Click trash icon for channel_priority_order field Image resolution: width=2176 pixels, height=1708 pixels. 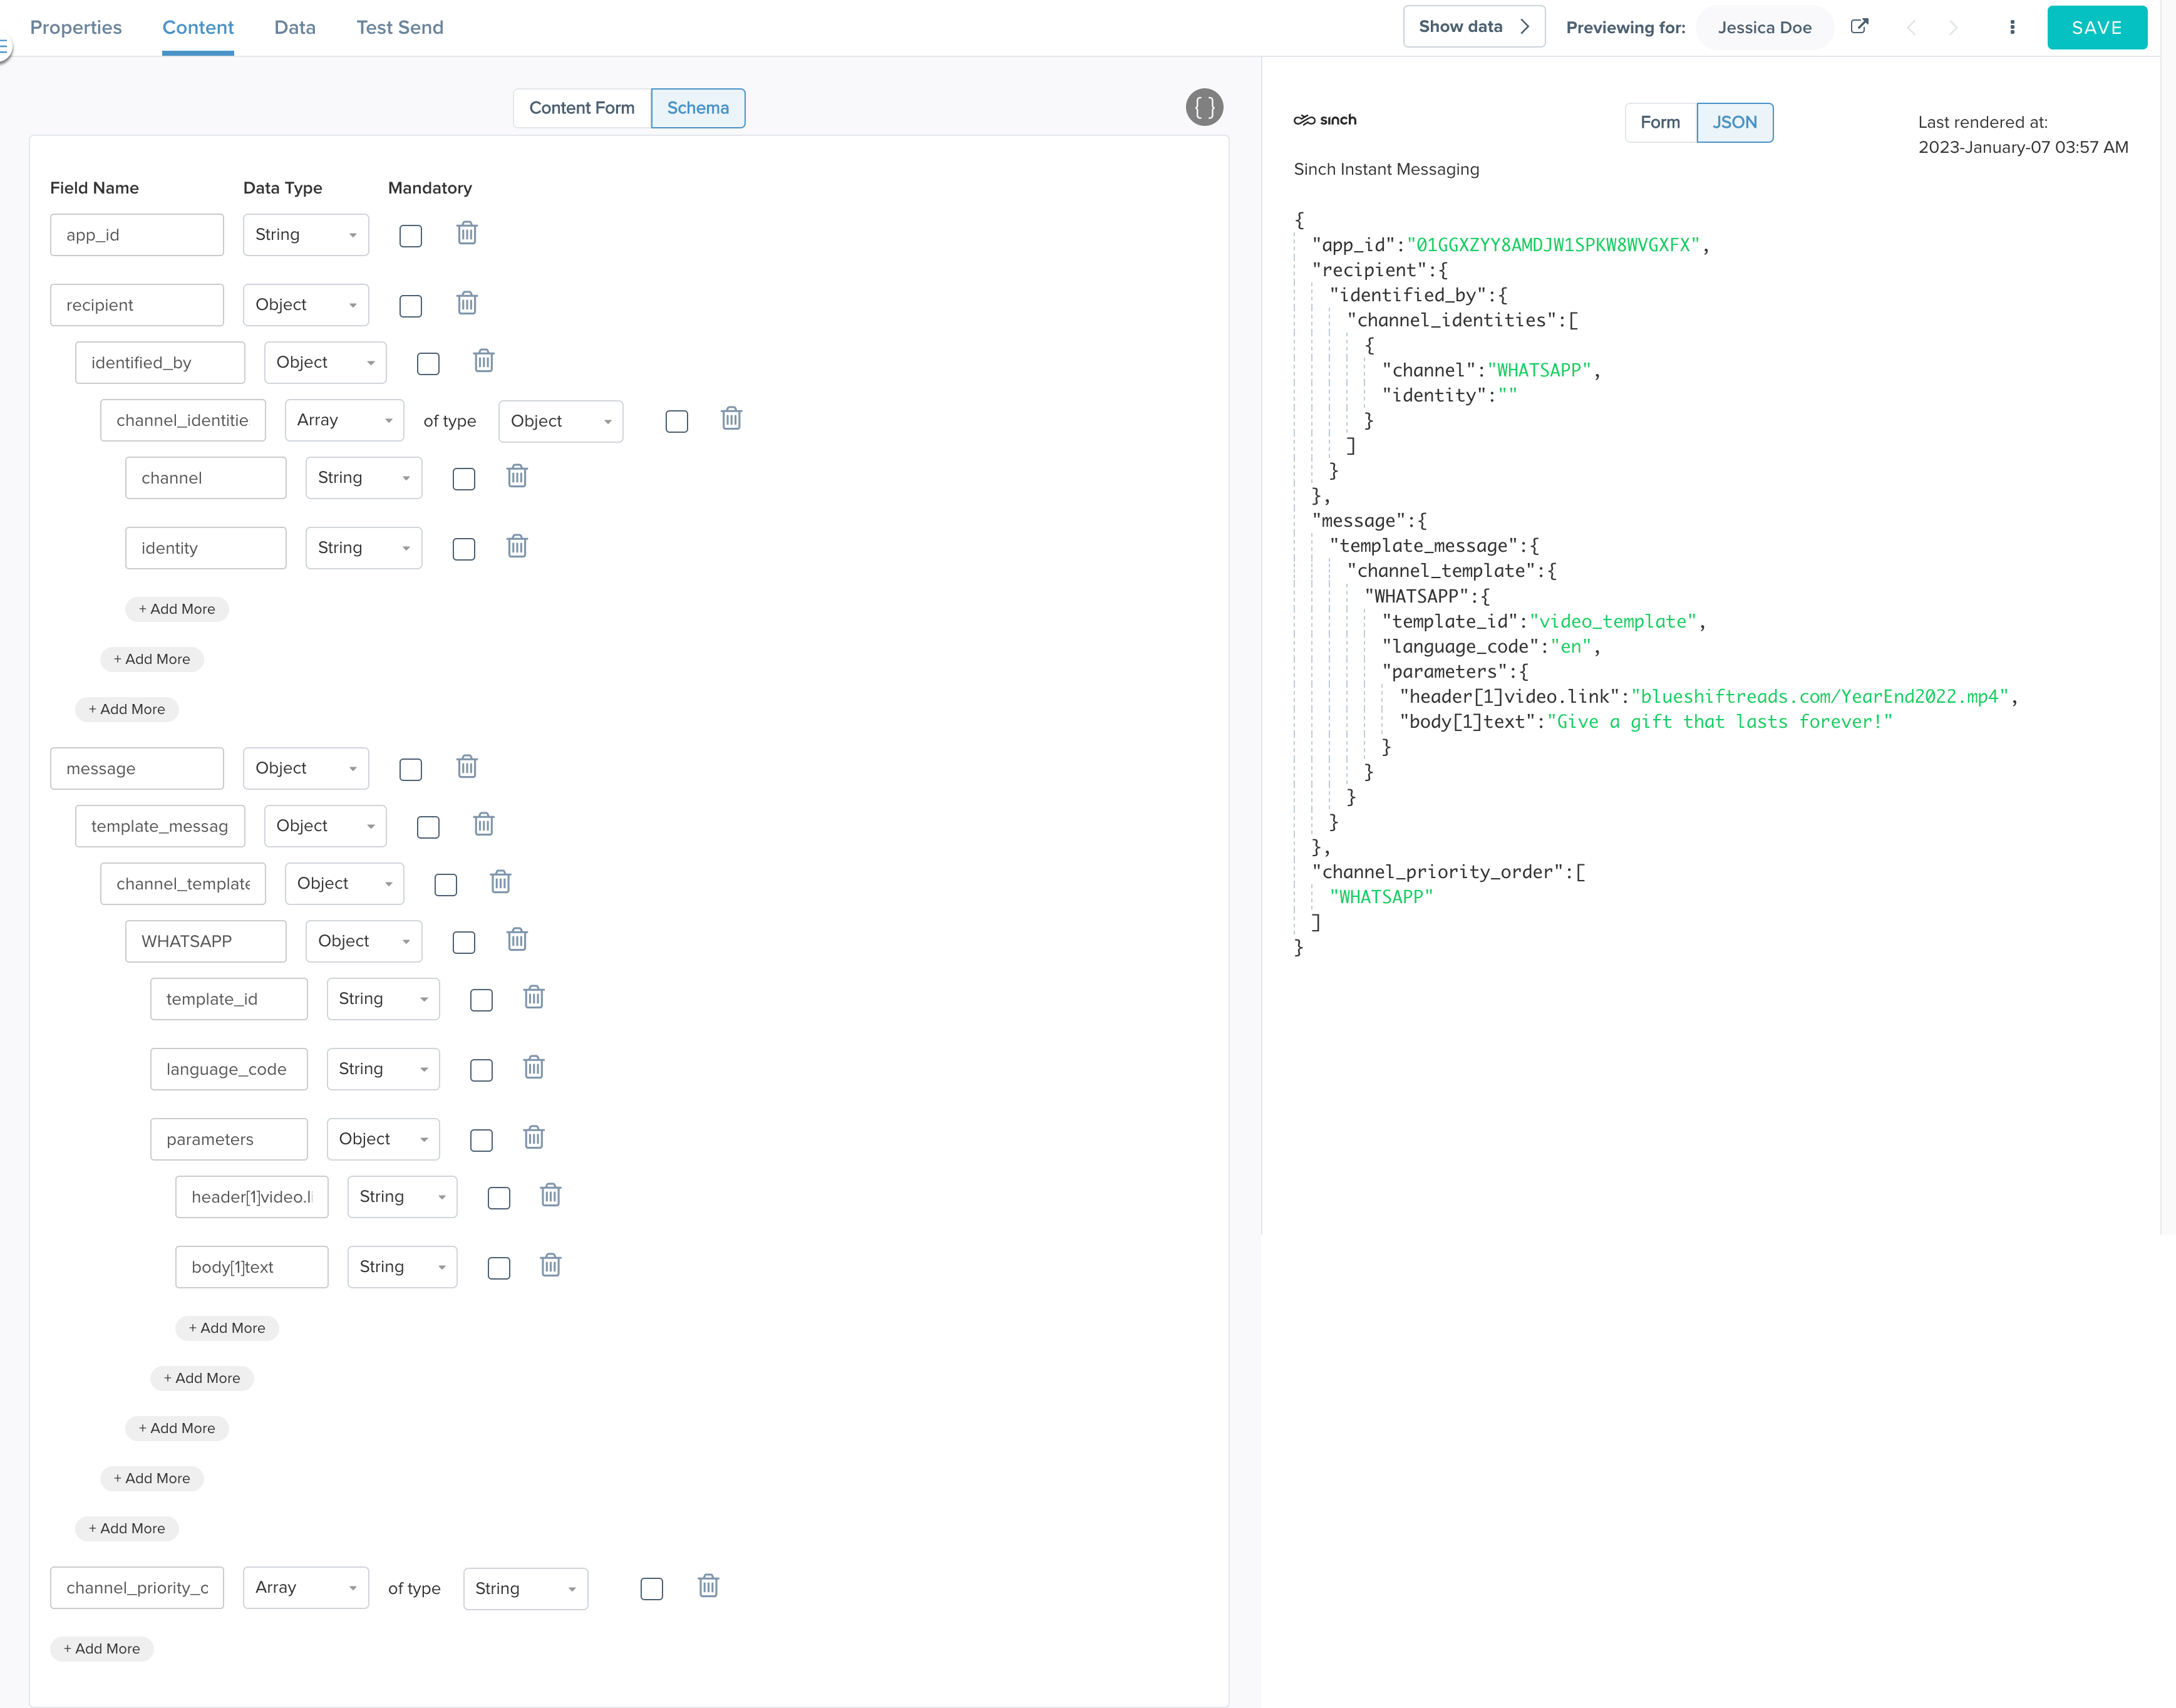[708, 1587]
